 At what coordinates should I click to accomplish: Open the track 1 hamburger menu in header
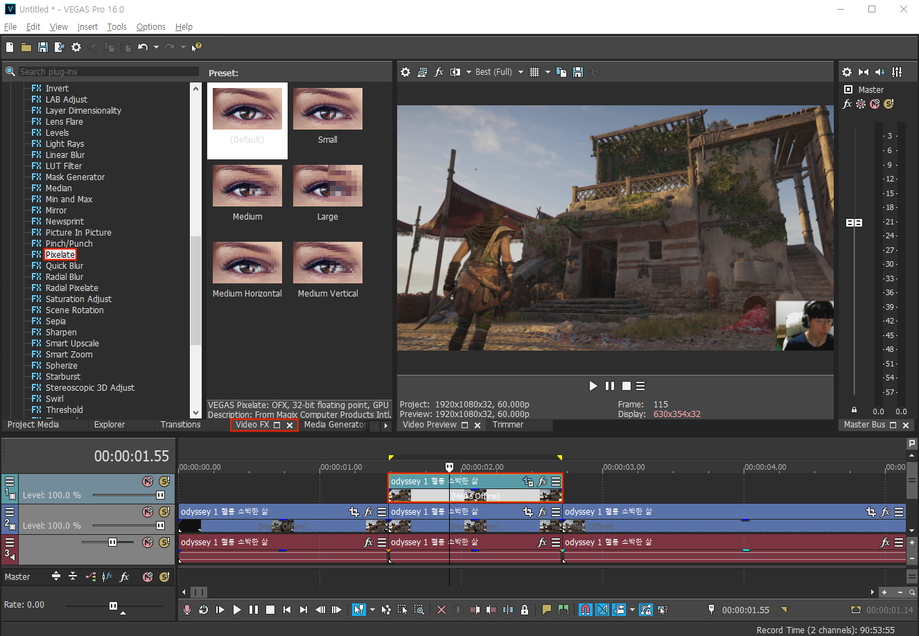(10, 482)
